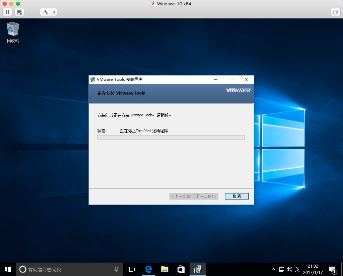
Task: Open the snapshot manager icon
Action: point(19,12)
